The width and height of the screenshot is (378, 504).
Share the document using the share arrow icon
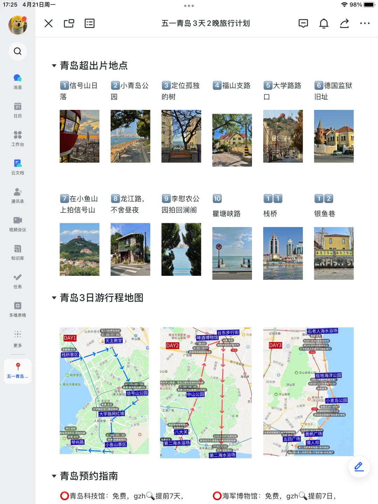pos(344,23)
